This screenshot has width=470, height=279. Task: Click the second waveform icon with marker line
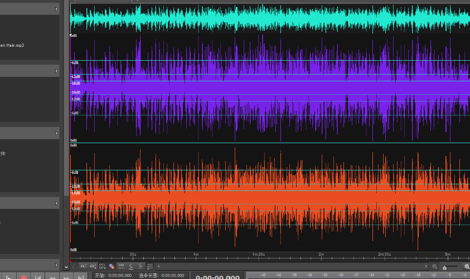click(93, 266)
